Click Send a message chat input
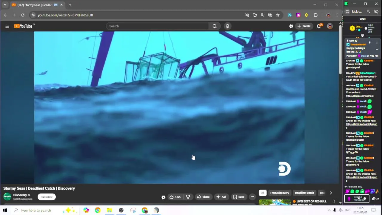Screen dimensions: 382x215 click(357, 199)
